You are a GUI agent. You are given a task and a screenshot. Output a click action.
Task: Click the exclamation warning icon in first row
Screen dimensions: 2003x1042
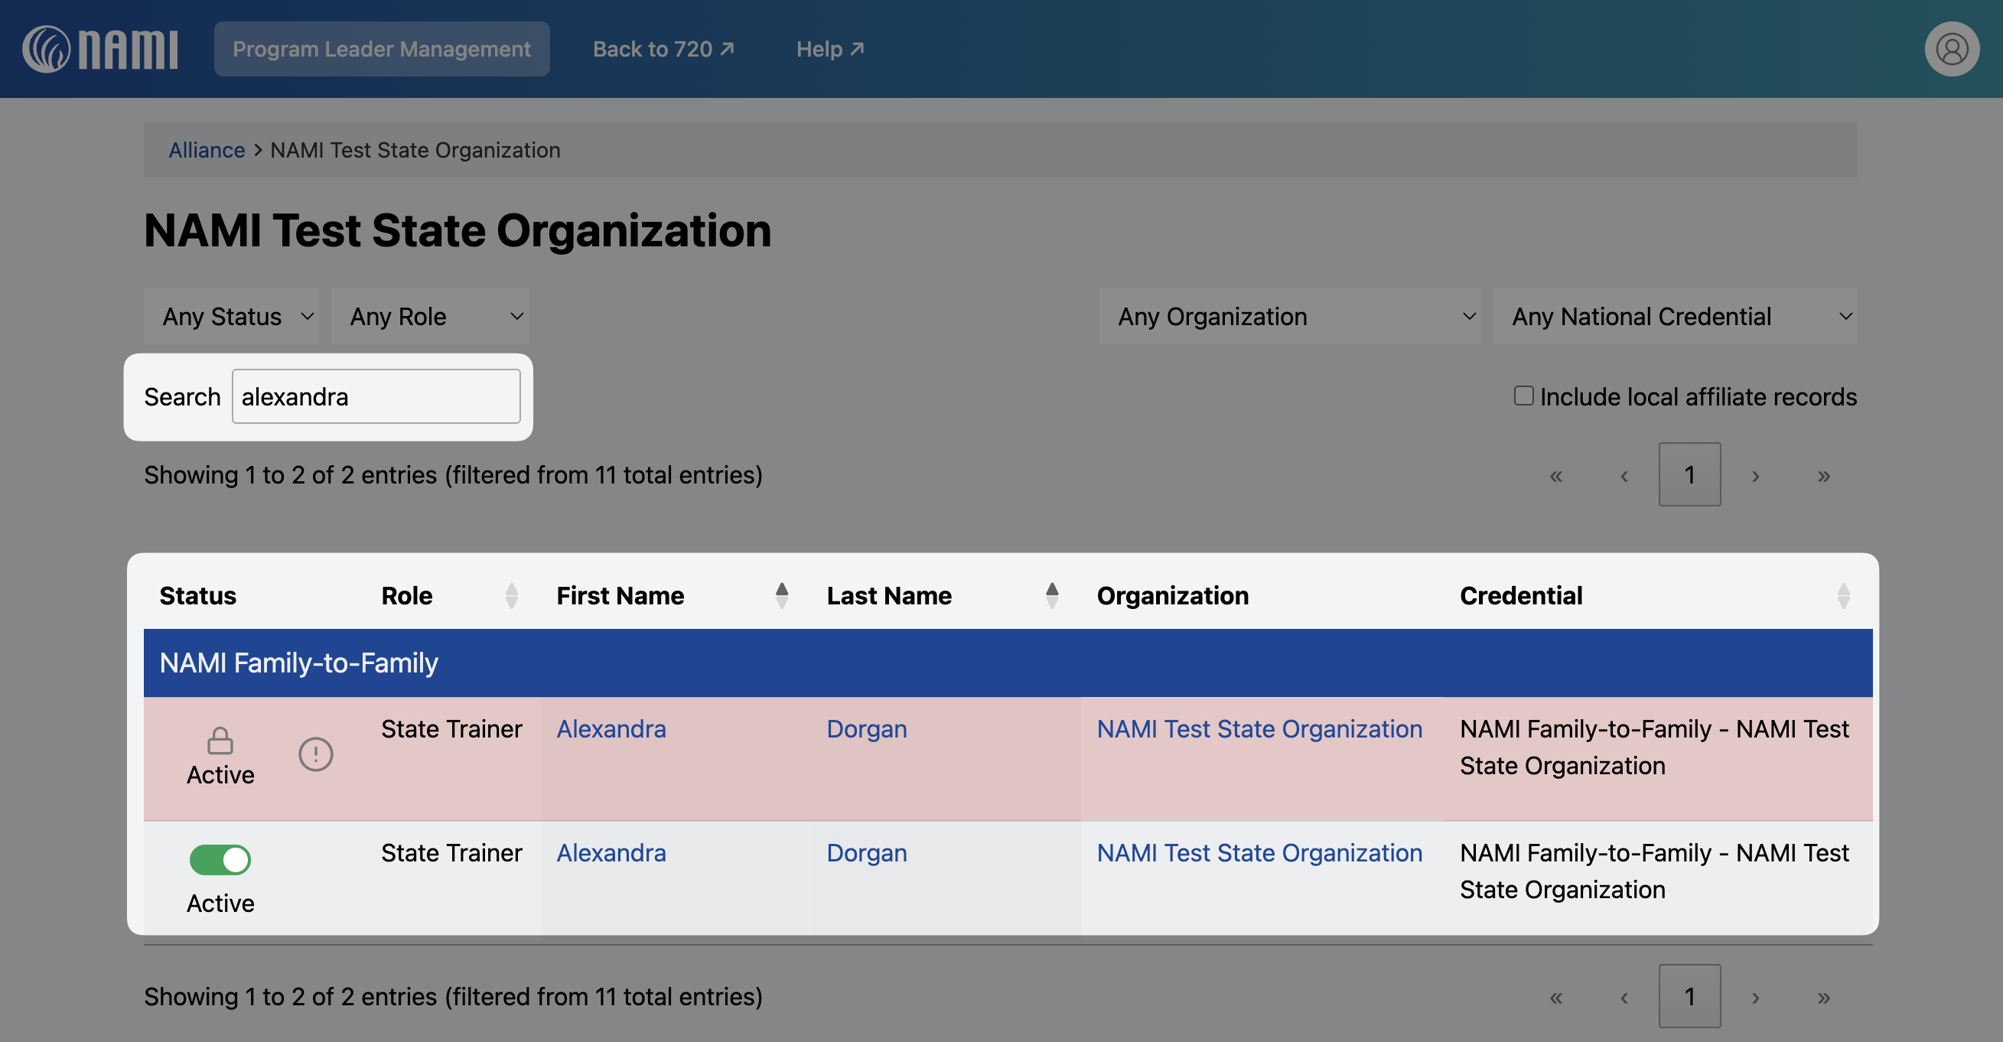click(316, 754)
